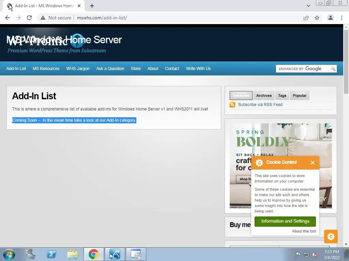The image size is (349, 261).
Task: Click the Not secure warning icon
Action: coord(43,18)
